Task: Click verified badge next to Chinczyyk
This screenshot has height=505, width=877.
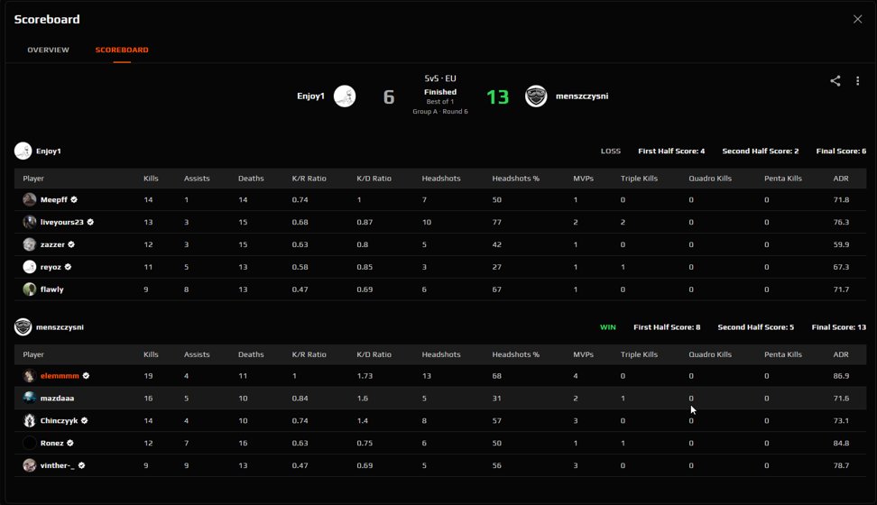Action: click(x=85, y=420)
